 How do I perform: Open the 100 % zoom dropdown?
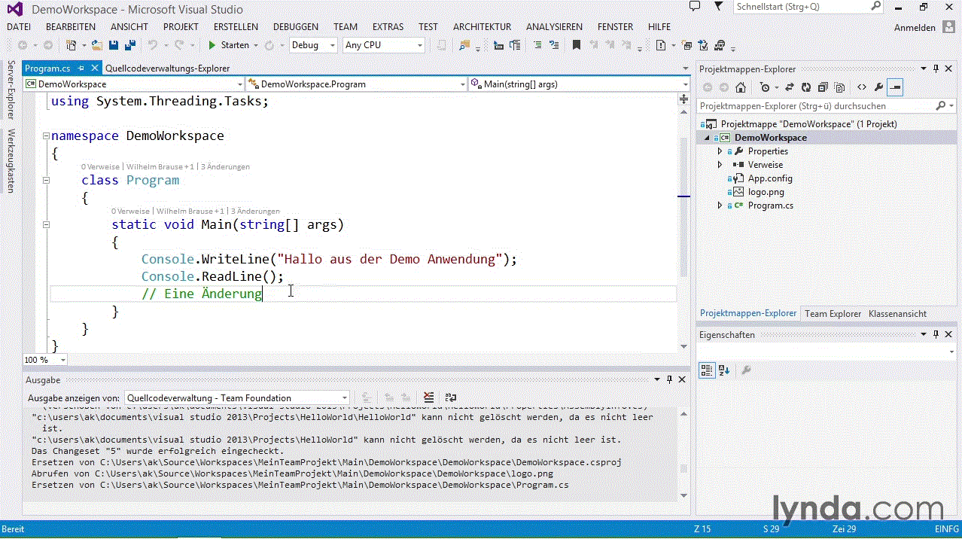pos(45,360)
